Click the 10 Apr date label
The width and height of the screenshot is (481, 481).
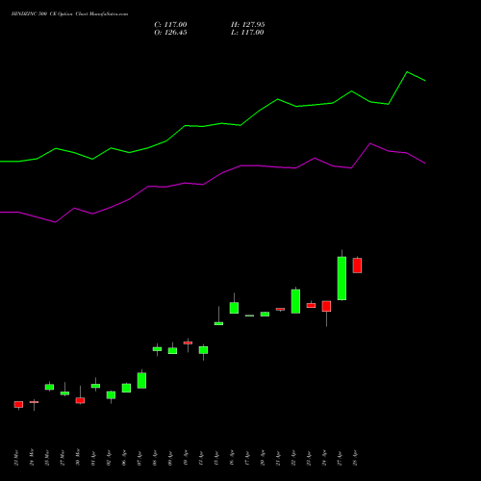click(x=186, y=458)
